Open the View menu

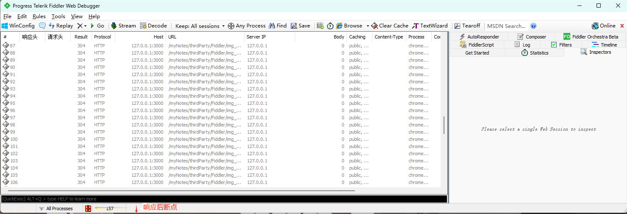point(77,16)
